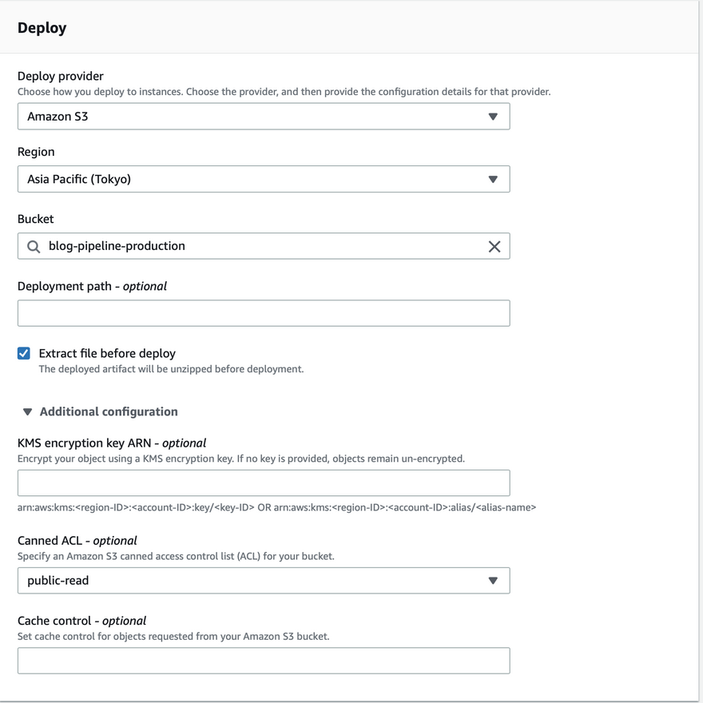Click the search magnifier icon in Bucket field
Viewport: 703px width, 703px height.
34,247
